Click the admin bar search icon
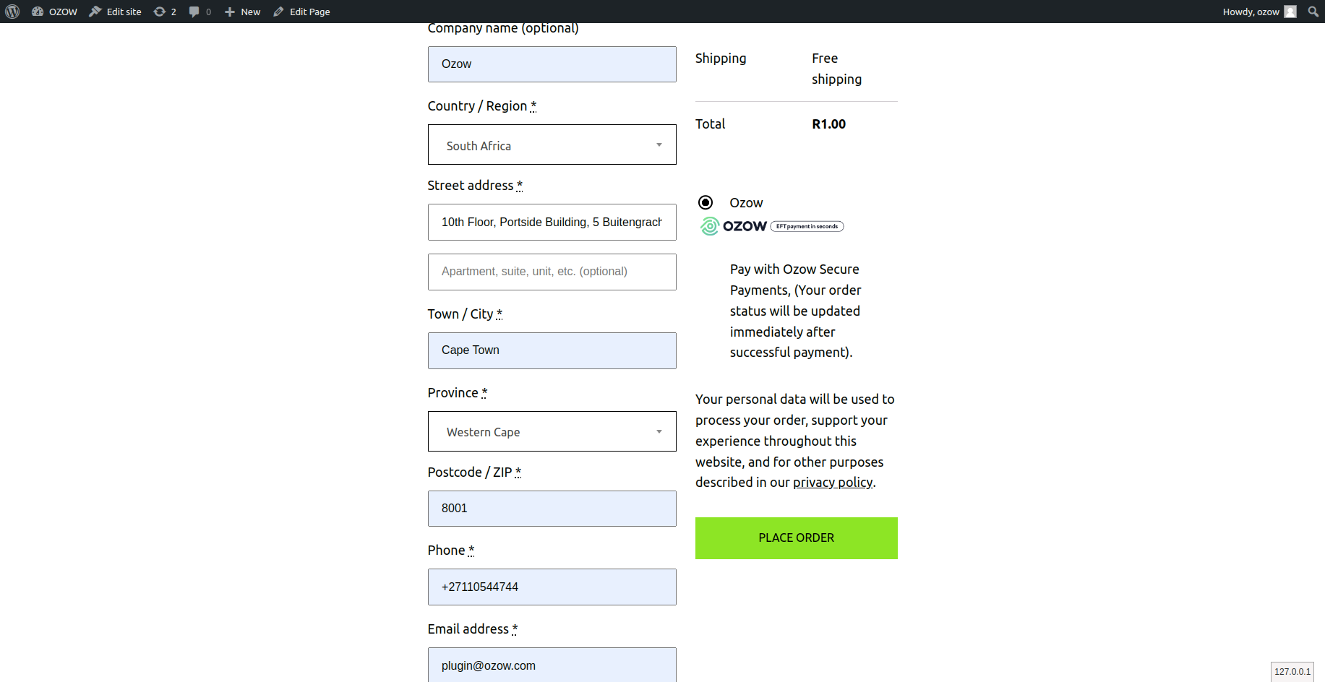The image size is (1325, 682). (1313, 12)
